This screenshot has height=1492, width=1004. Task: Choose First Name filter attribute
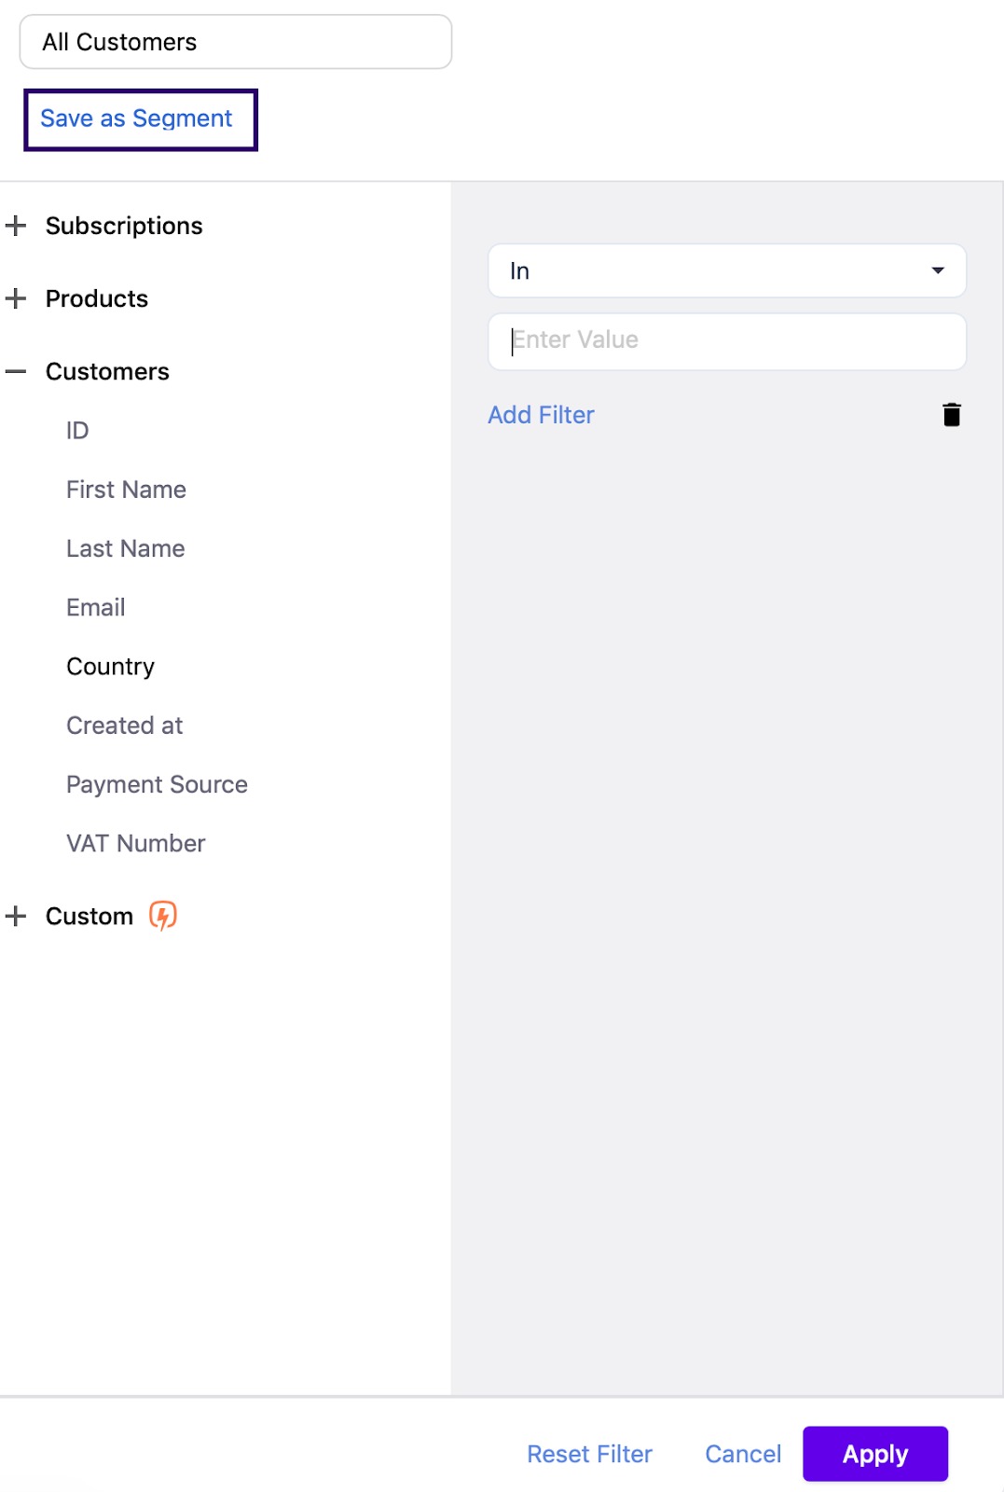pos(126,490)
